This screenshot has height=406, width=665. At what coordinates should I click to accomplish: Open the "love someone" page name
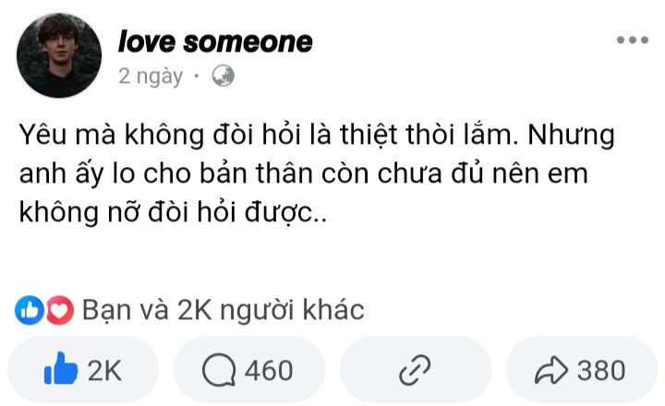215,42
